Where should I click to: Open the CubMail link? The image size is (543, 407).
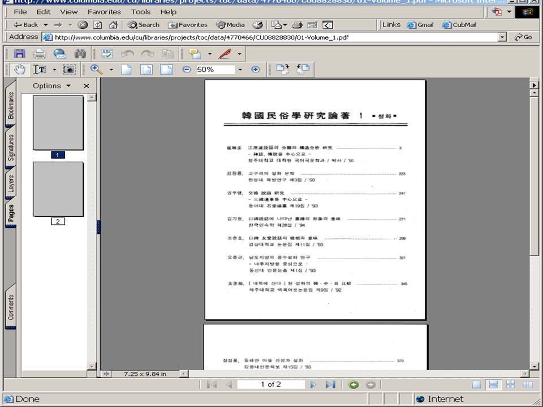click(459, 25)
